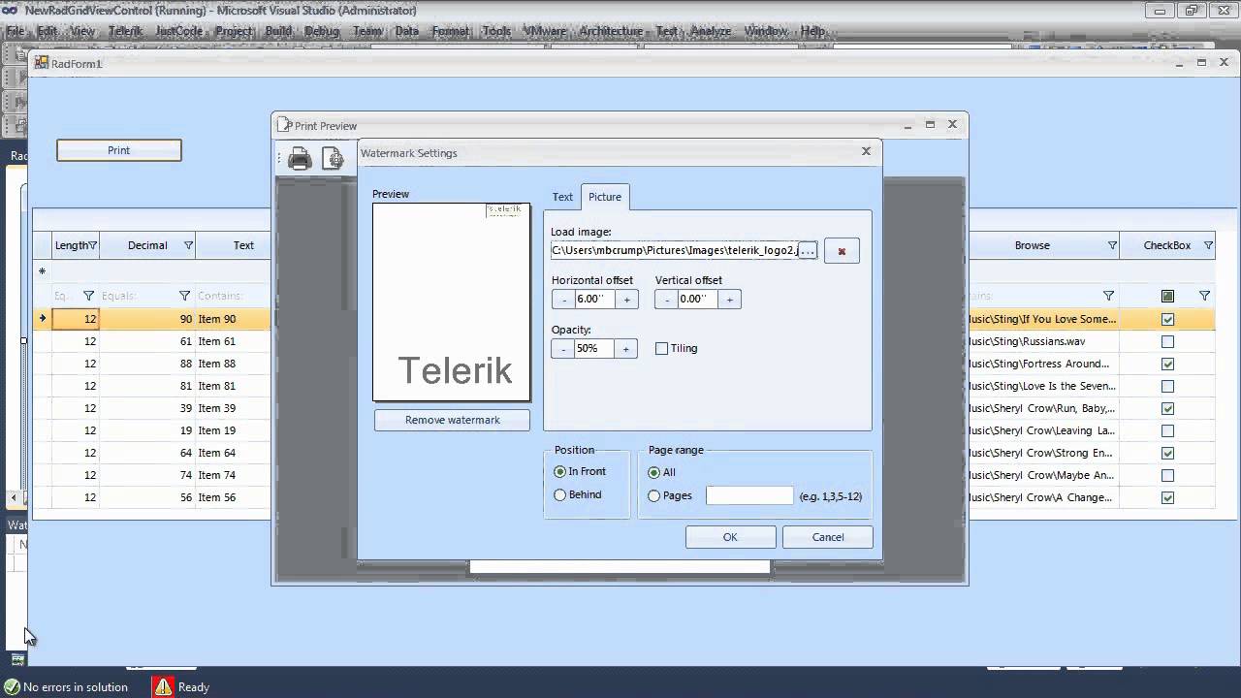Click the RadForm1 window title icon
Screen dimensions: 1241x698
coord(42,63)
